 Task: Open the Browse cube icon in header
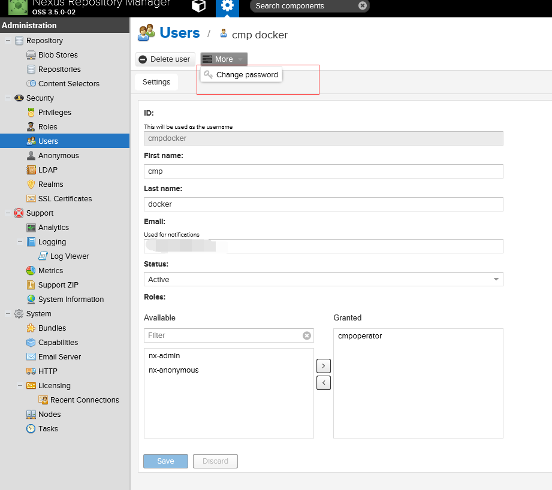[198, 6]
